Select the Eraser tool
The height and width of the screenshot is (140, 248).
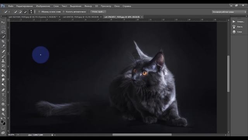pos(3,70)
